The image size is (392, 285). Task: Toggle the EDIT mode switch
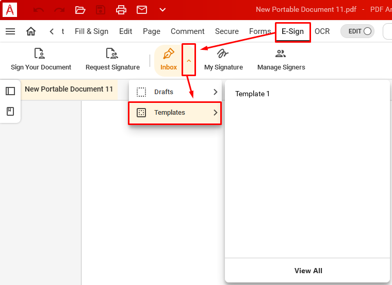(357, 31)
